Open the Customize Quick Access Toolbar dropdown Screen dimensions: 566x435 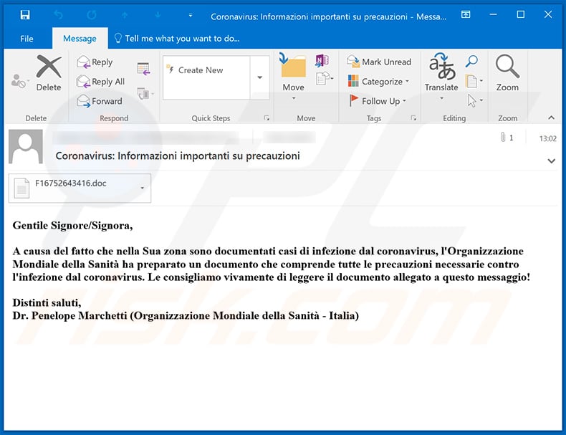191,15
